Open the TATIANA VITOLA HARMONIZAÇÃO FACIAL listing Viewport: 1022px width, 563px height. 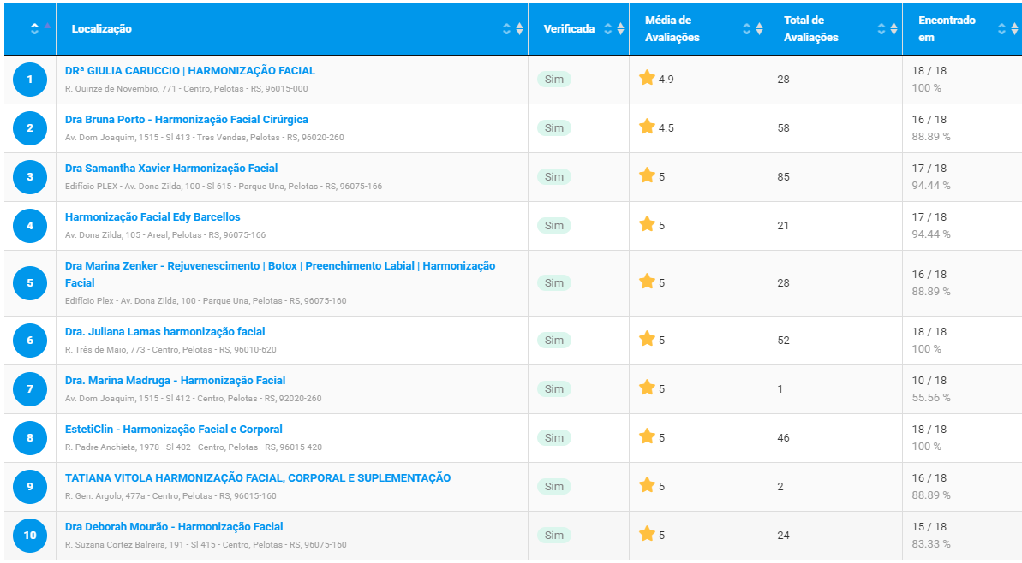258,478
